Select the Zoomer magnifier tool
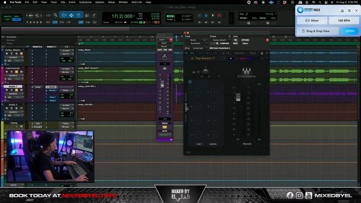 point(55,15)
